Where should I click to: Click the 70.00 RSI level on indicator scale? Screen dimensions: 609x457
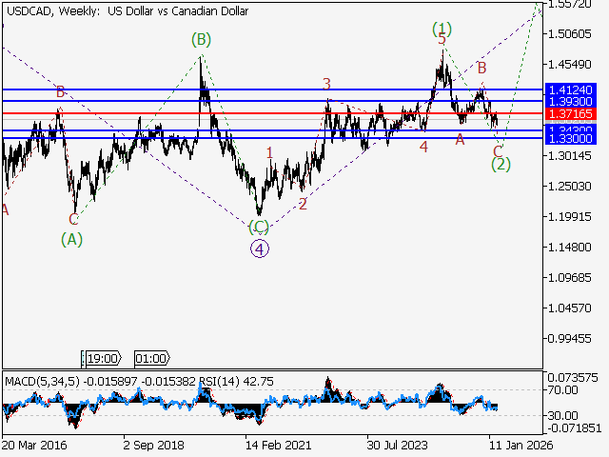pos(563,389)
